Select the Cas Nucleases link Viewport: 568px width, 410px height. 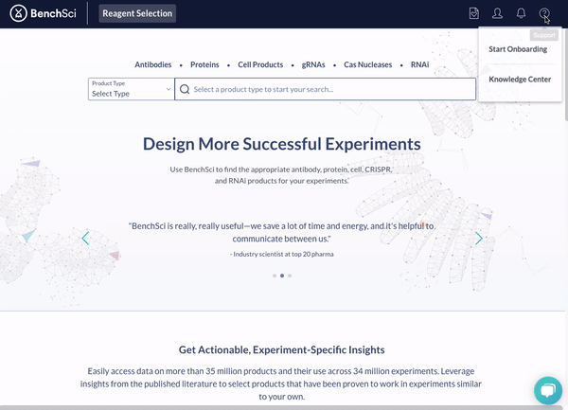point(367,64)
